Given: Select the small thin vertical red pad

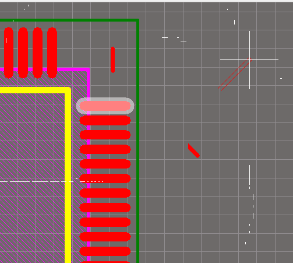Looking at the screenshot, I should 112,59.
